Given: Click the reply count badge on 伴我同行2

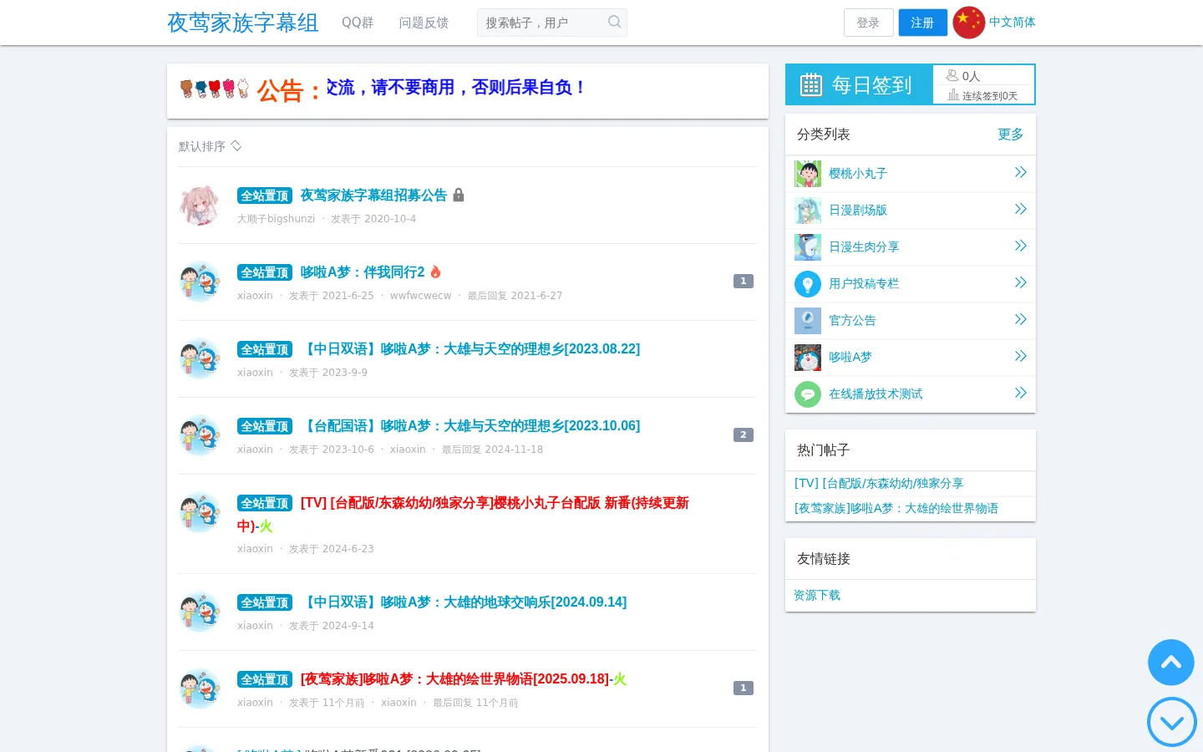Looking at the screenshot, I should [744, 282].
